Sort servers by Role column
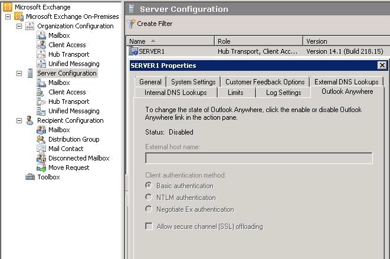Screen dimensions: 390x259 [x=258, y=41]
